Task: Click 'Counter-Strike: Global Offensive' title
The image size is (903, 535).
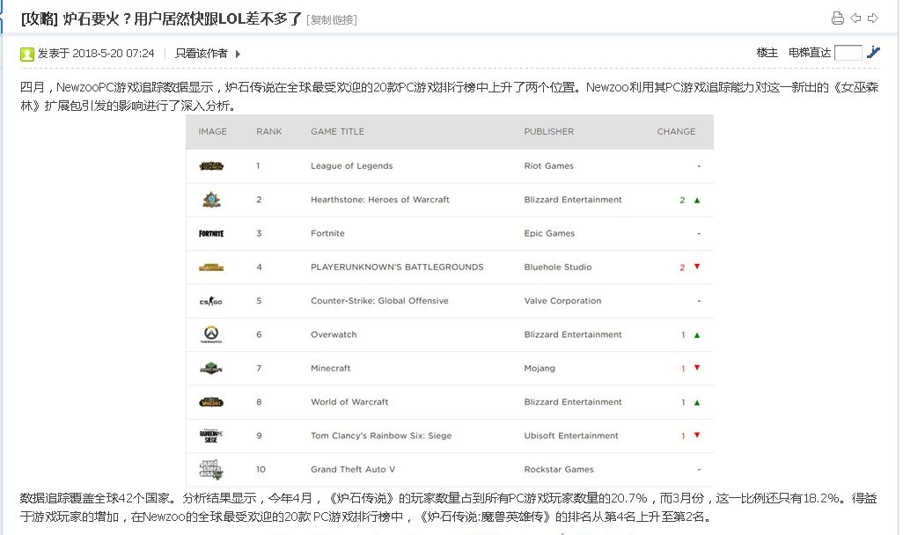Action: click(x=379, y=301)
